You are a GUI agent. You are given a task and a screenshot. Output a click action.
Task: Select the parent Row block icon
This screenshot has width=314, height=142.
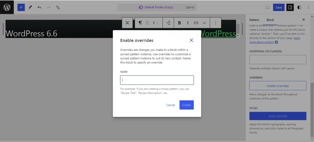127,23
